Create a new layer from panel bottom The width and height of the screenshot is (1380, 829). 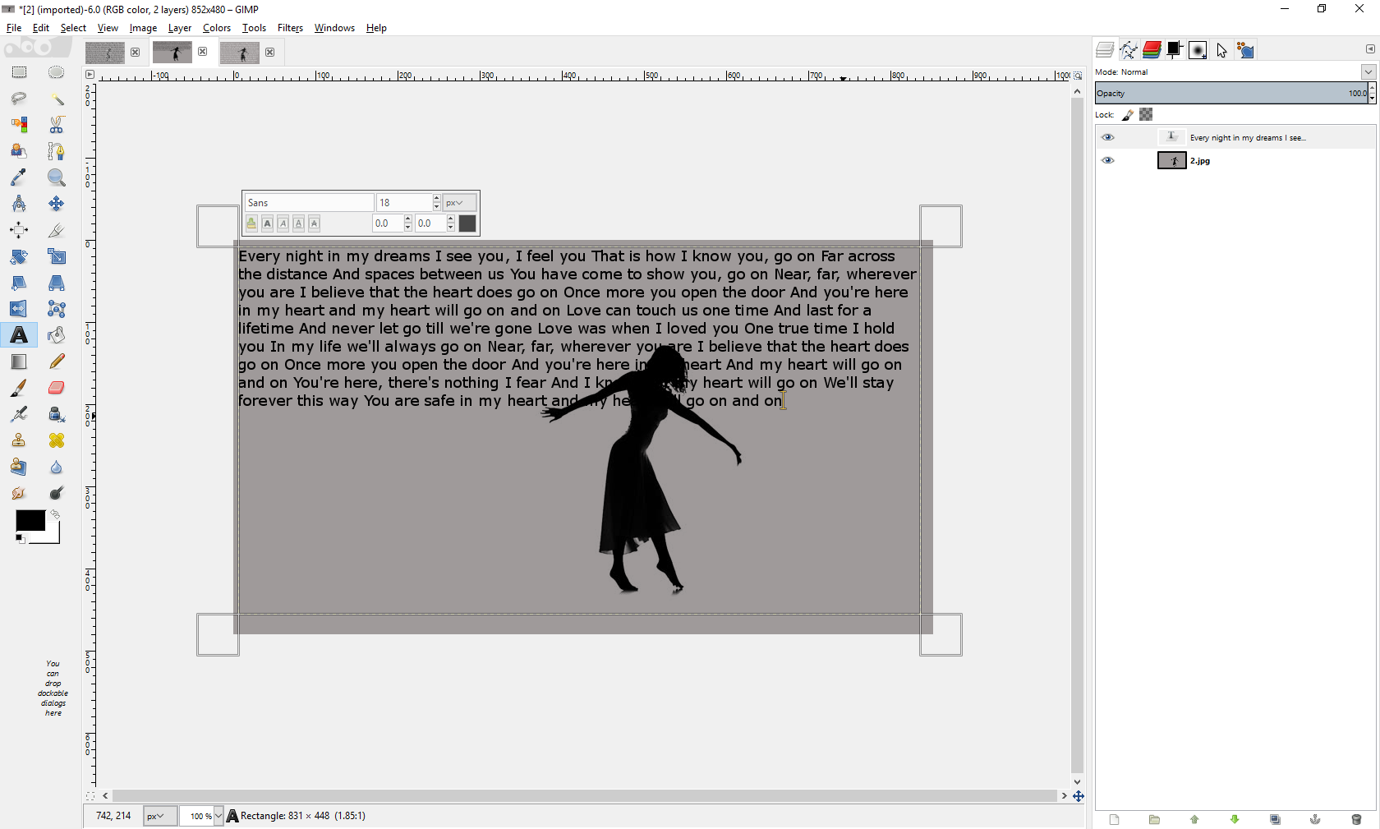[1114, 819]
